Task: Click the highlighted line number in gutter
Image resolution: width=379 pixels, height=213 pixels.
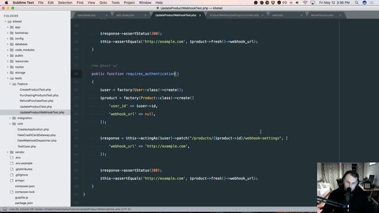Action: pyautogui.click(x=76, y=73)
